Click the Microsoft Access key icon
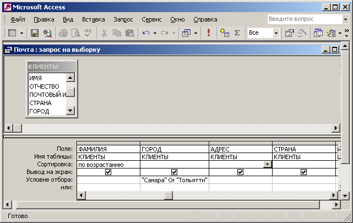 [x=8, y=7]
